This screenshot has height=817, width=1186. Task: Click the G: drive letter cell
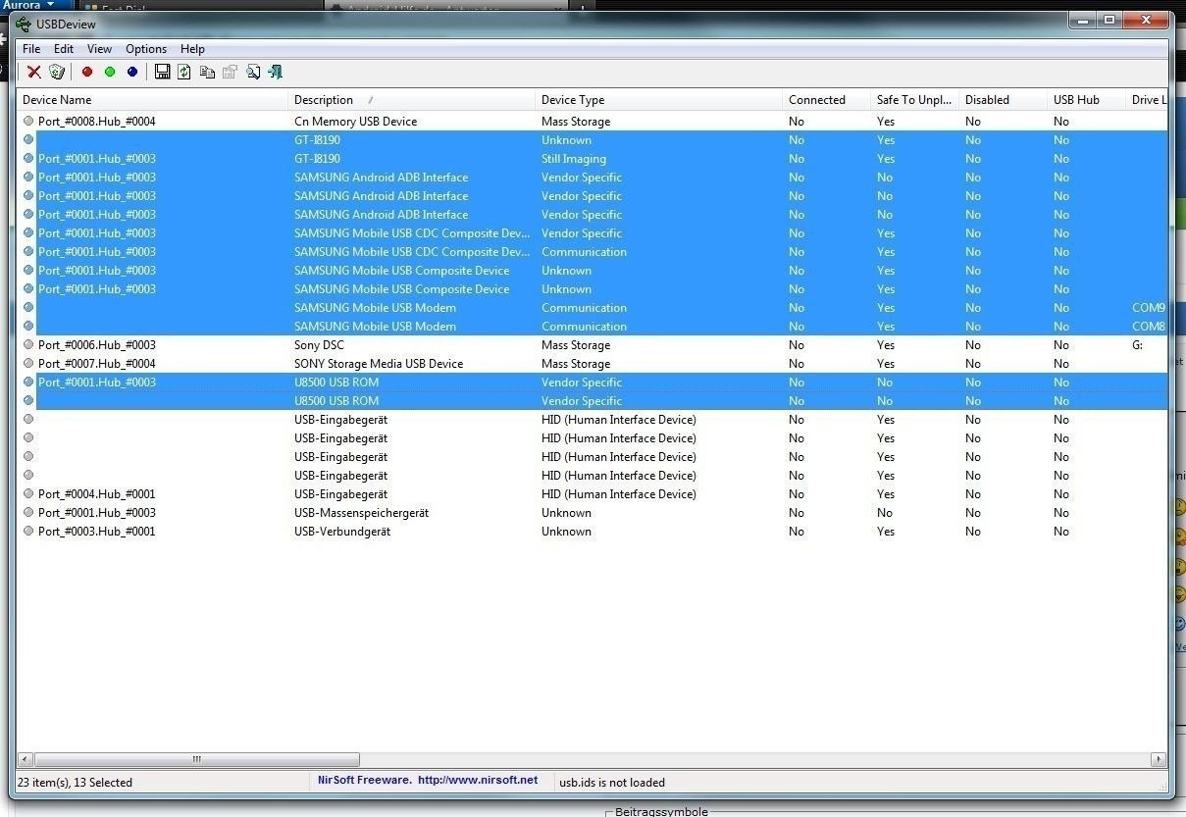tap(1137, 345)
